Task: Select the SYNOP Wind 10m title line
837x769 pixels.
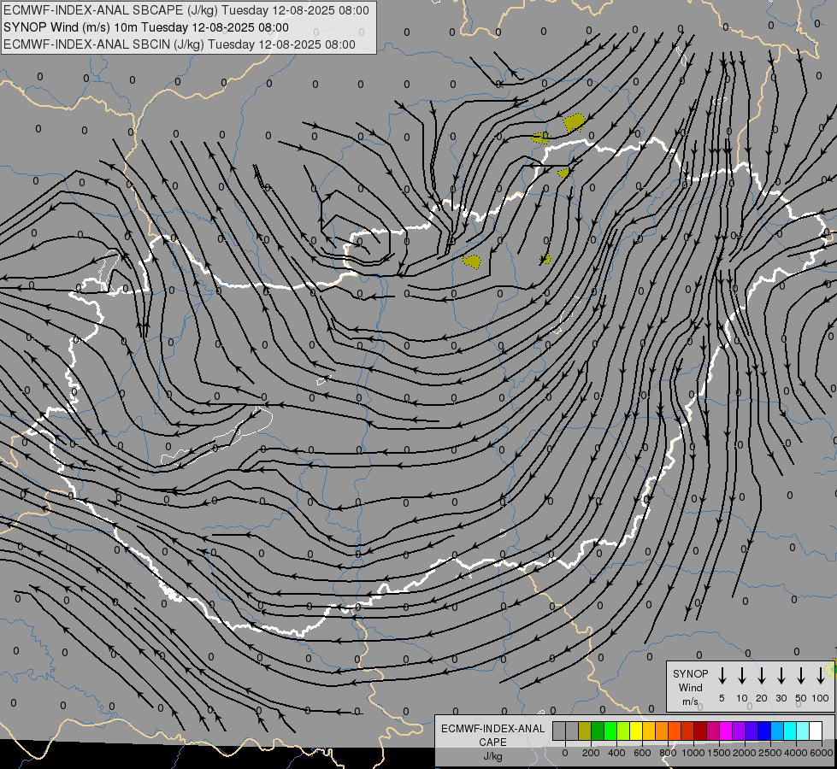Action: [145, 27]
